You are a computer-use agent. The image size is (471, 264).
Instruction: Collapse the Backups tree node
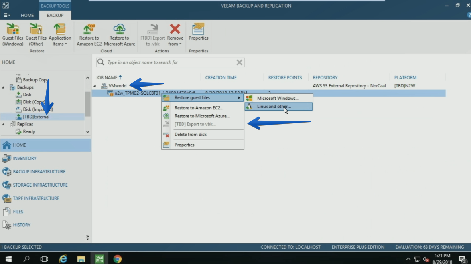(3, 87)
